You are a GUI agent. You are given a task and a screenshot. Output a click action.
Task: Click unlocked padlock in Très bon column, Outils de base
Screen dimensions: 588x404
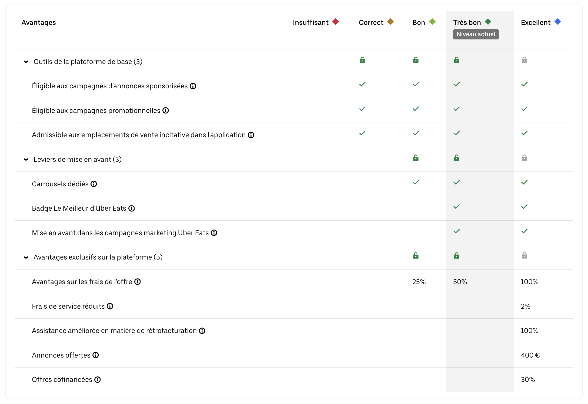(457, 60)
